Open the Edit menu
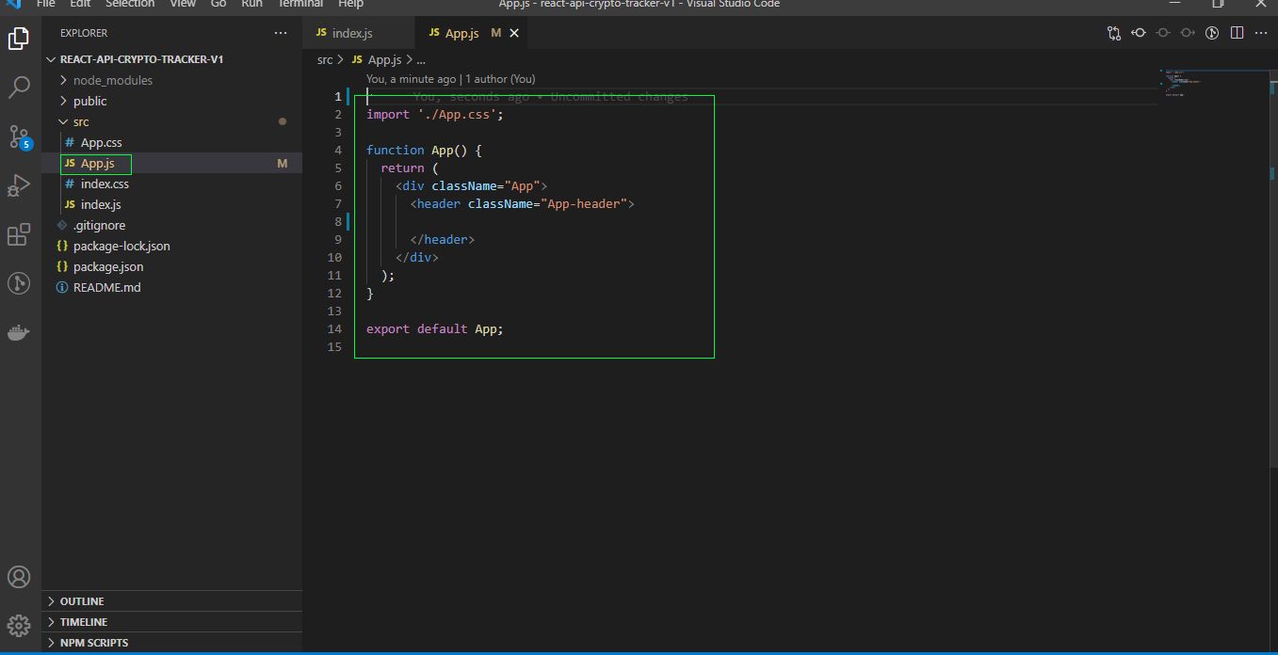This screenshot has width=1278, height=655. point(80,4)
